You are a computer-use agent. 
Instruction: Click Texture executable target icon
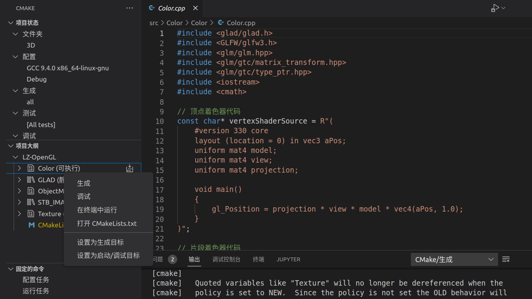click(x=31, y=214)
